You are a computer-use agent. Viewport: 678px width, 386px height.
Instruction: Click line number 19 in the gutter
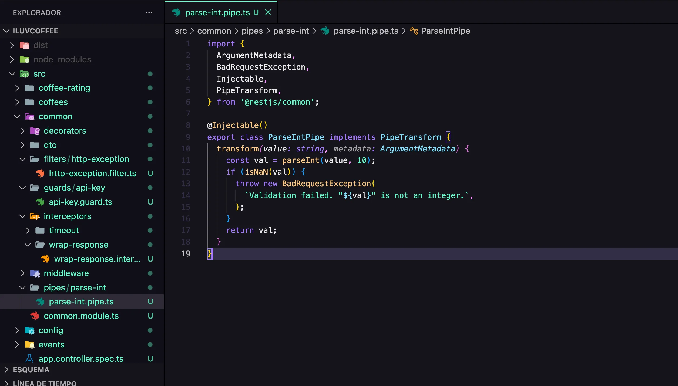click(186, 254)
